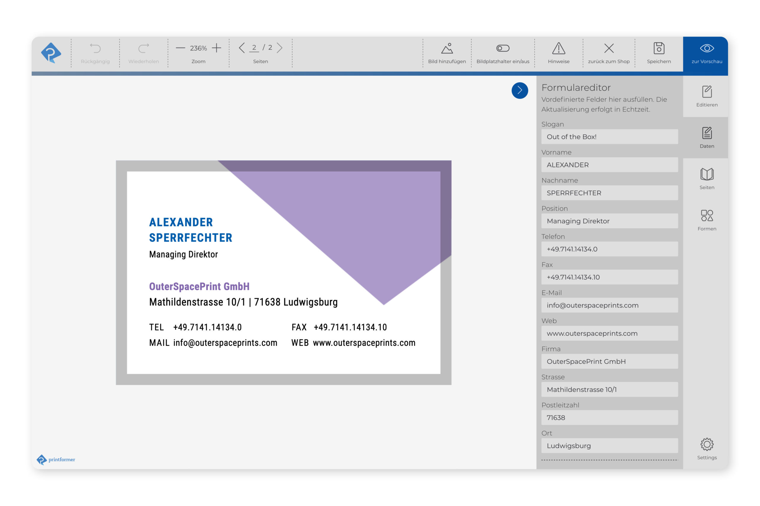Click the Rückgängig undo arrow

(x=95, y=49)
